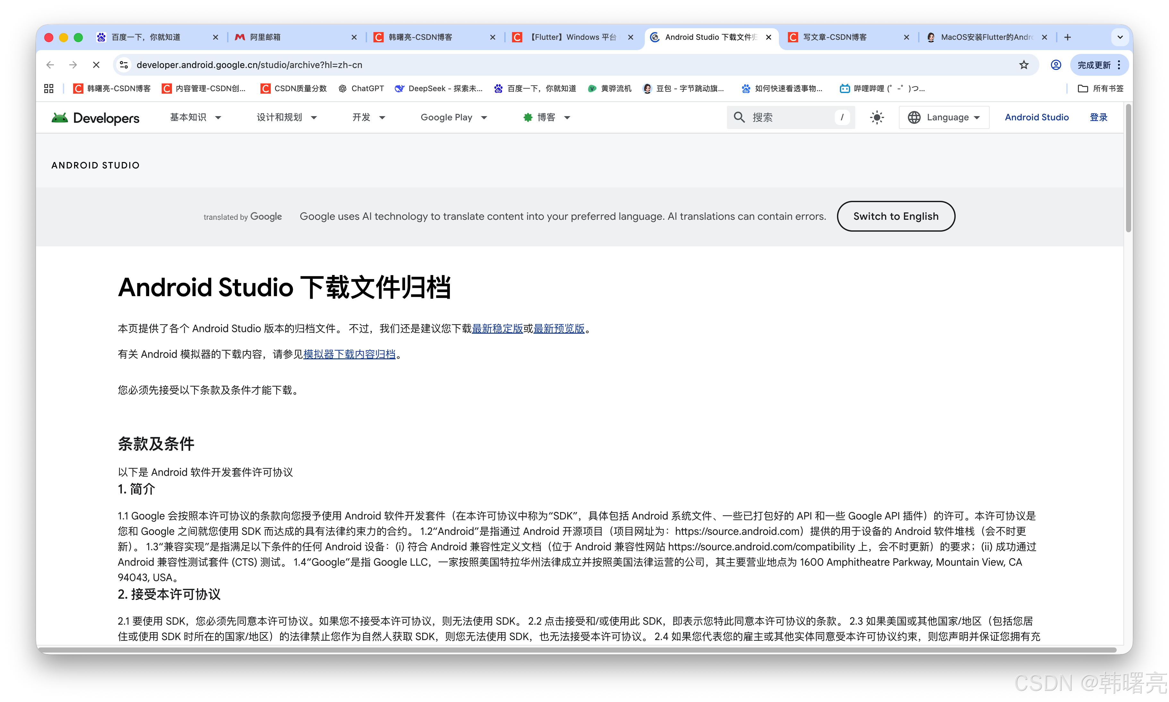The width and height of the screenshot is (1169, 702).
Task: Click the search magnifier icon
Action: 739,117
